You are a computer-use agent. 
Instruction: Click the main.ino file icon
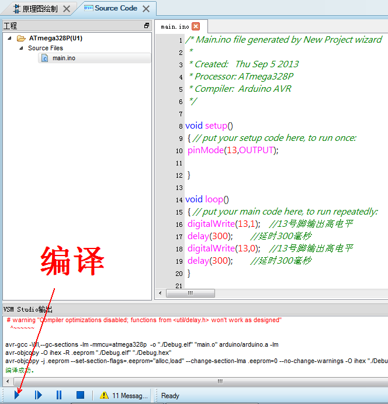pos(44,58)
